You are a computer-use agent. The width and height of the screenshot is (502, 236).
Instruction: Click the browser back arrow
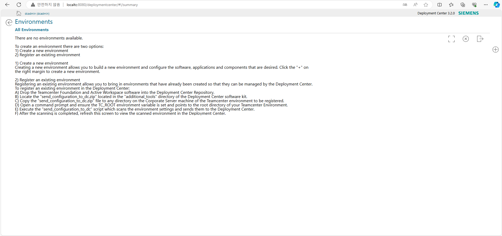pos(7,5)
